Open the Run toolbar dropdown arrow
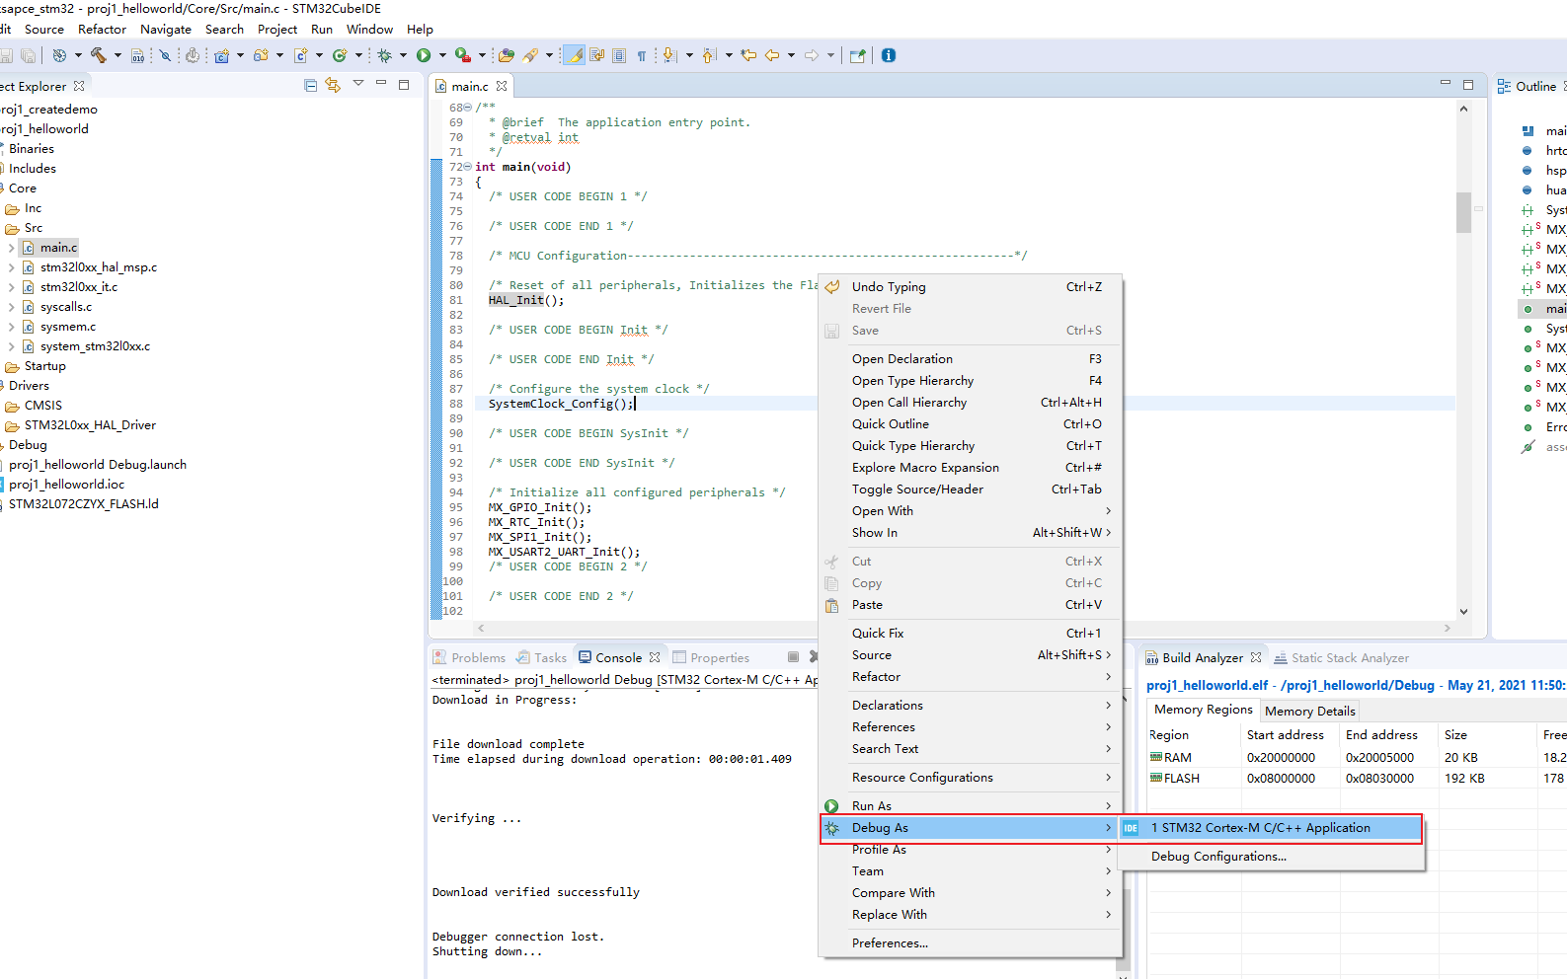1567x979 pixels. click(442, 55)
